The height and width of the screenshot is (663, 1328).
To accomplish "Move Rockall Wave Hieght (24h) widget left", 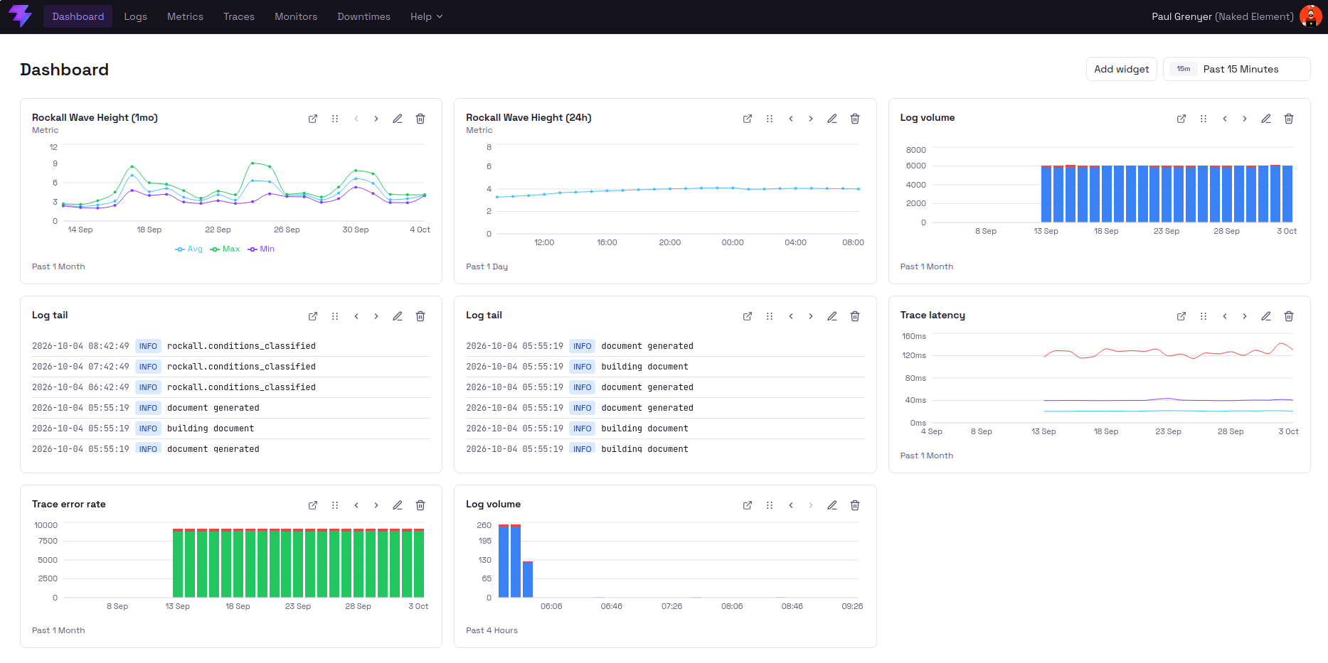I will [791, 119].
